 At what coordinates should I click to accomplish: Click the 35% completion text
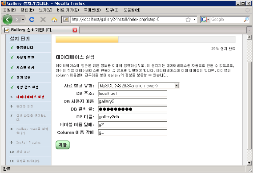coord(223,49)
